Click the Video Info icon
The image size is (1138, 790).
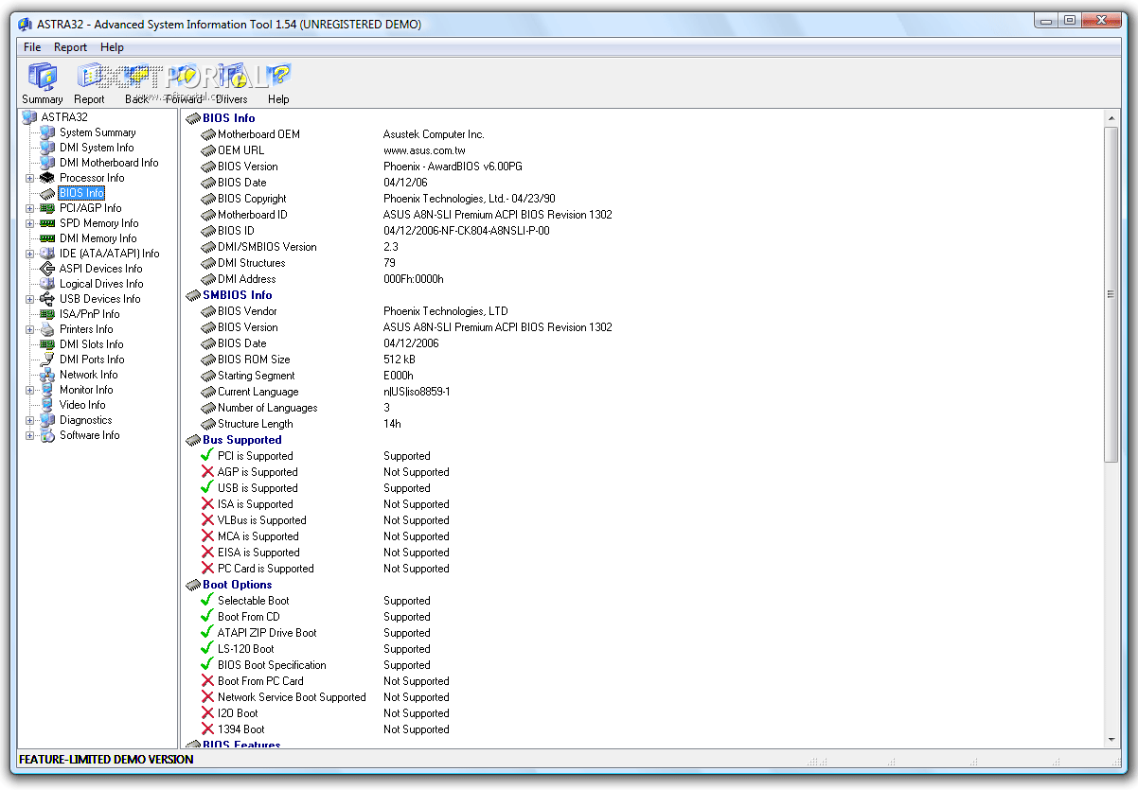47,405
